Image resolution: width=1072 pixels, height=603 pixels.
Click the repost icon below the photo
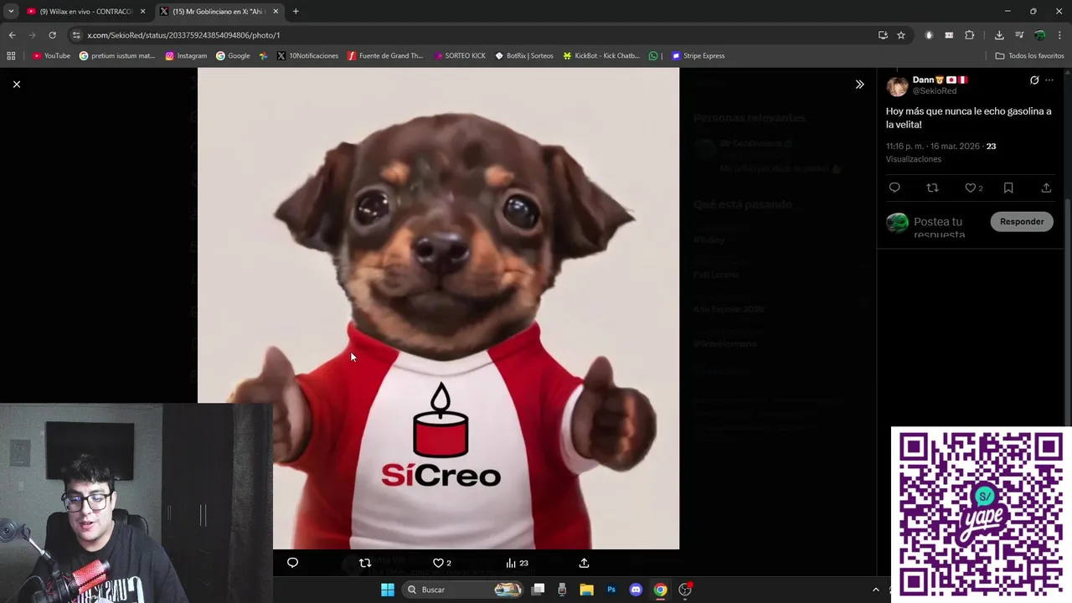(365, 563)
